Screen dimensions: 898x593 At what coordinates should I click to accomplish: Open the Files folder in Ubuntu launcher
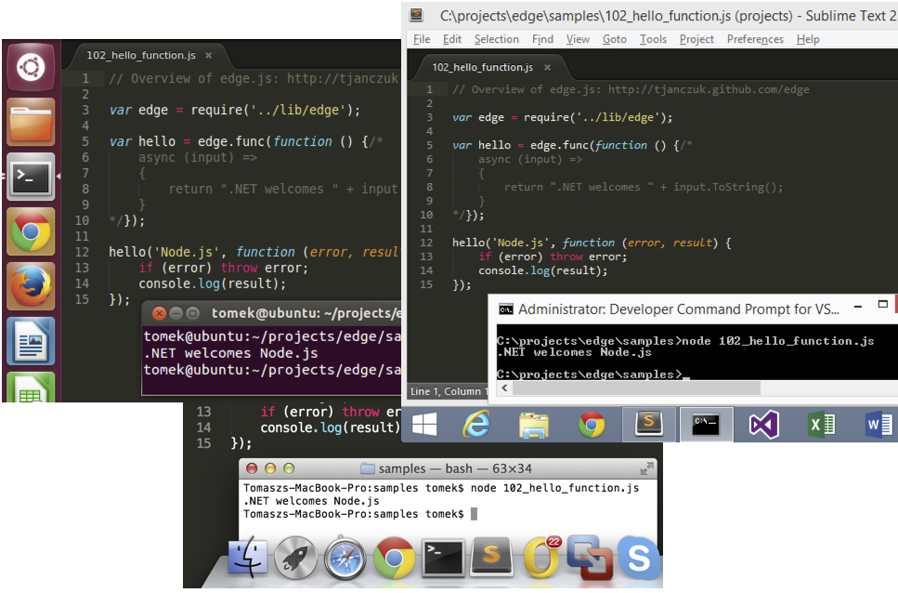pyautogui.click(x=31, y=121)
